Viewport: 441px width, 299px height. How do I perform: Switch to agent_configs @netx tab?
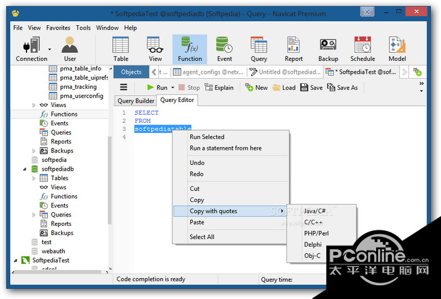(x=209, y=72)
